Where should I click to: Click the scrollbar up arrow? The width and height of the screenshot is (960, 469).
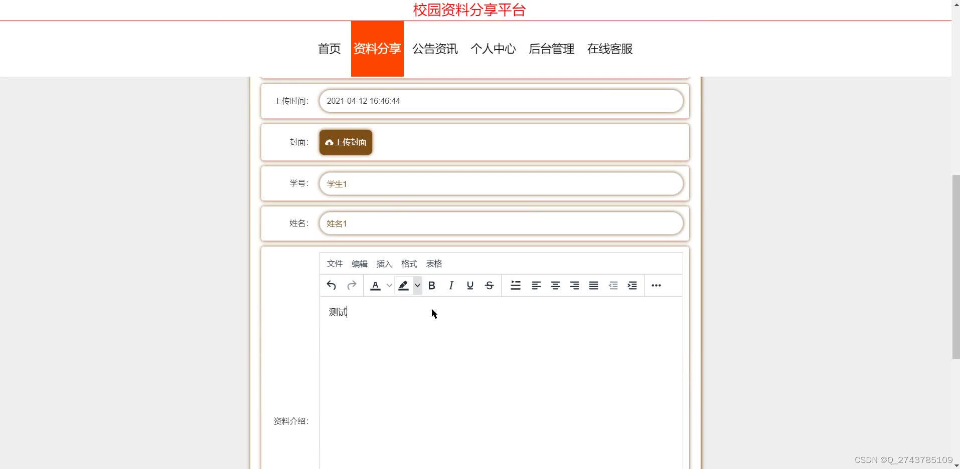tap(956, 3)
